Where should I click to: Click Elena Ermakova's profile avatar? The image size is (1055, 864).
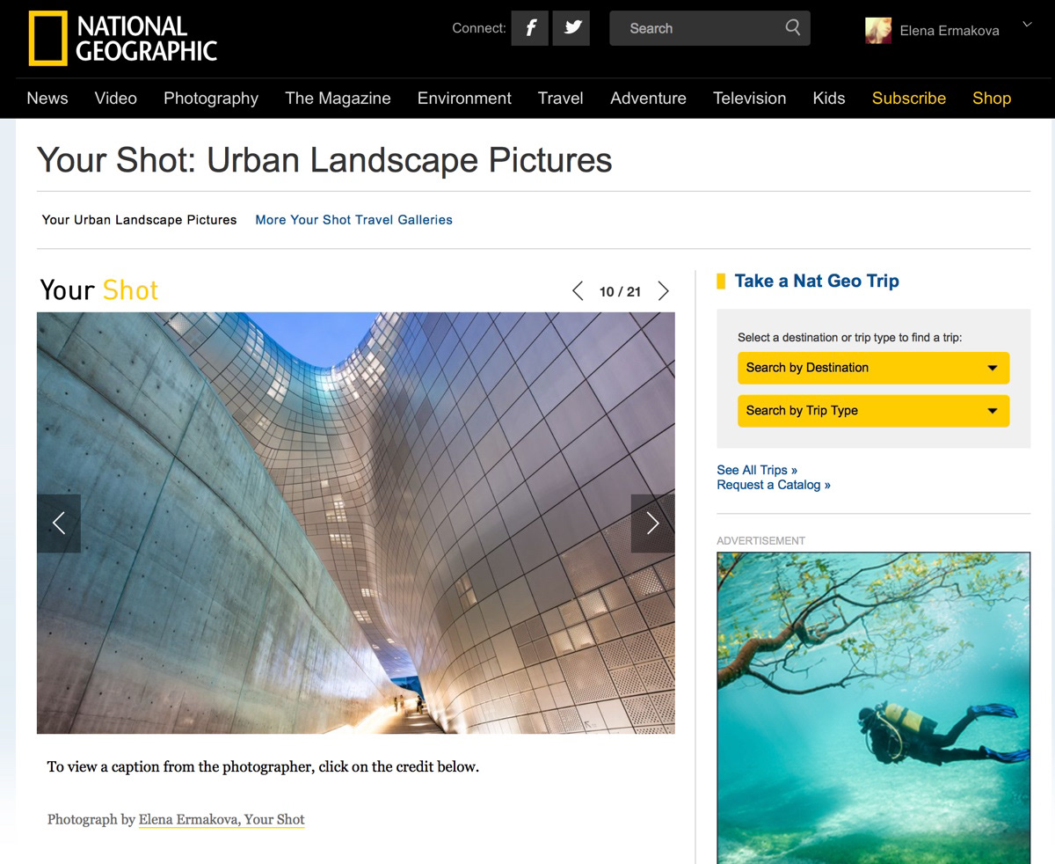878,30
